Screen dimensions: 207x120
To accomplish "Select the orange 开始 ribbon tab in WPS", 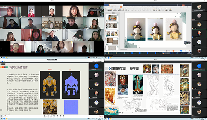I will (121, 7).
